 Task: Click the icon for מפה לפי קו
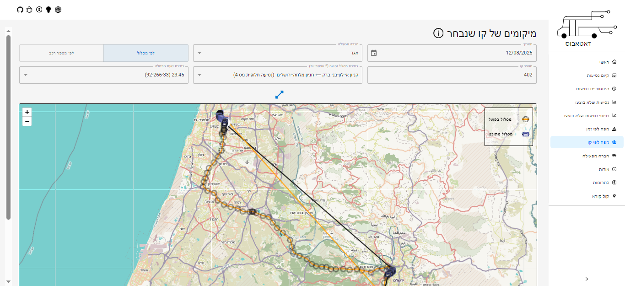pos(614,142)
